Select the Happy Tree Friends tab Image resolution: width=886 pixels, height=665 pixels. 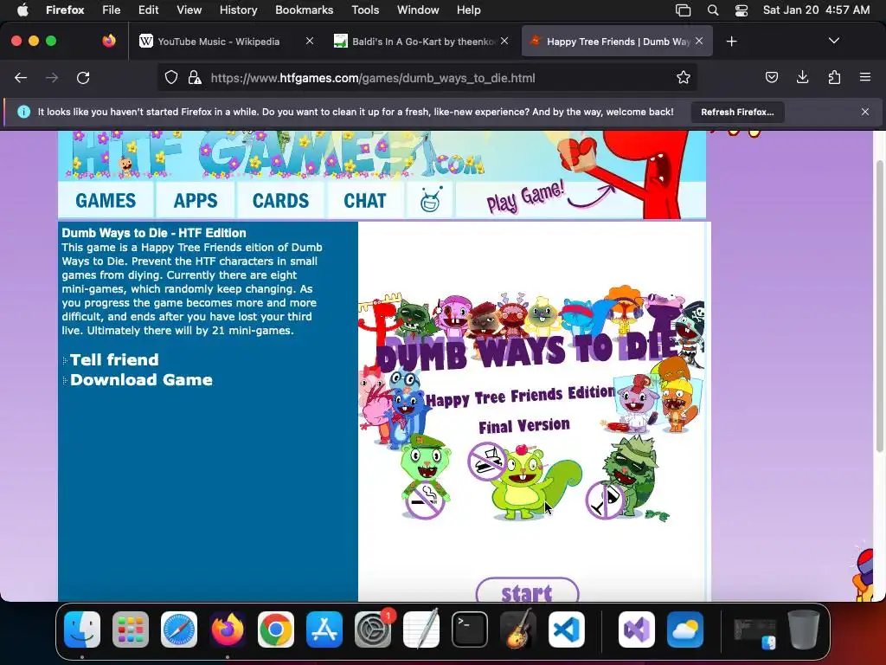(617, 42)
